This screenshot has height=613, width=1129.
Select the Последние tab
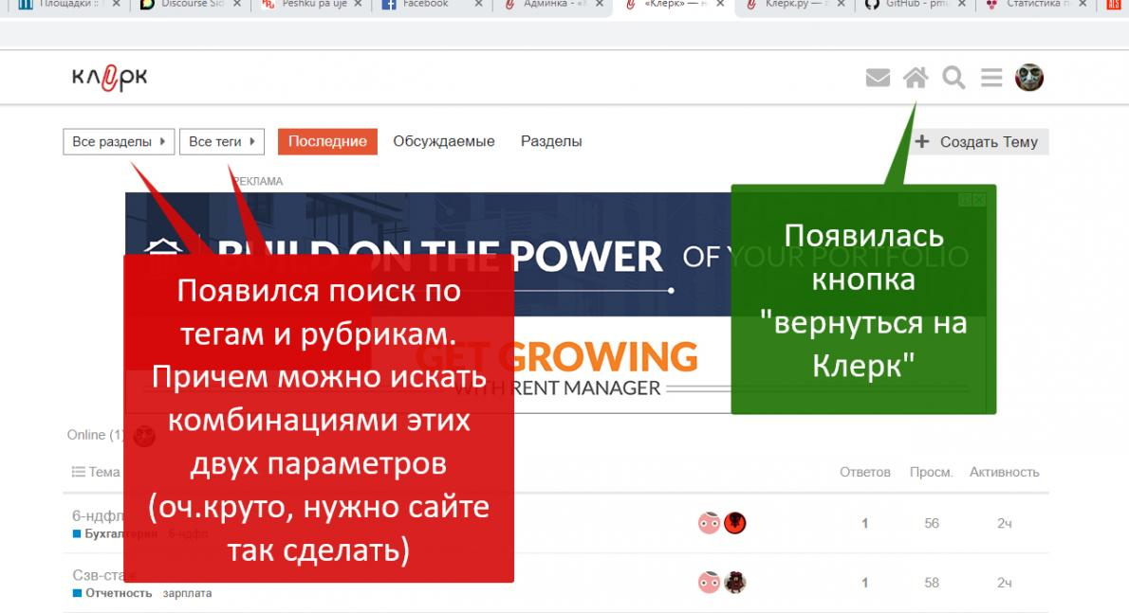(x=327, y=141)
